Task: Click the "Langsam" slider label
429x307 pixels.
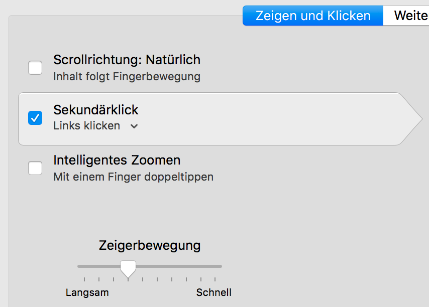Action: pyautogui.click(x=87, y=292)
